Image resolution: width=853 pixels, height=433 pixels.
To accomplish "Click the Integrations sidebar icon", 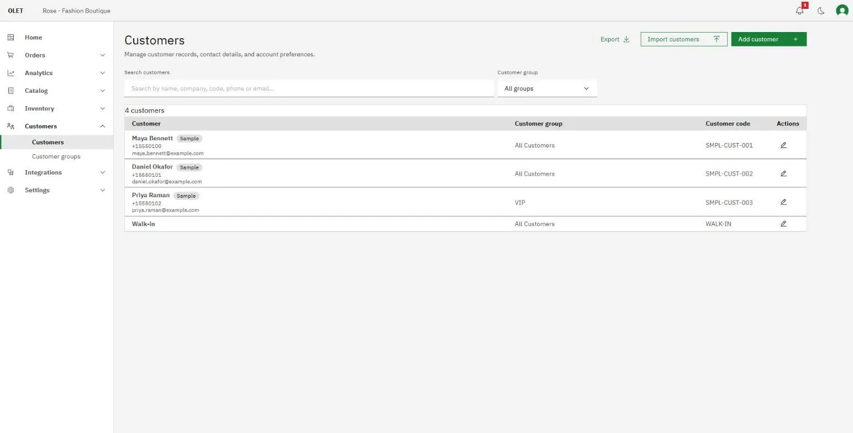I will (10, 172).
